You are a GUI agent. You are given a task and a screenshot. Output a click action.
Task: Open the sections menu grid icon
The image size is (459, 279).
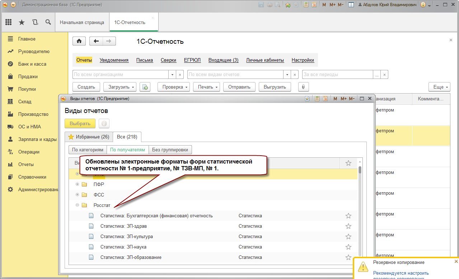click(x=9, y=22)
